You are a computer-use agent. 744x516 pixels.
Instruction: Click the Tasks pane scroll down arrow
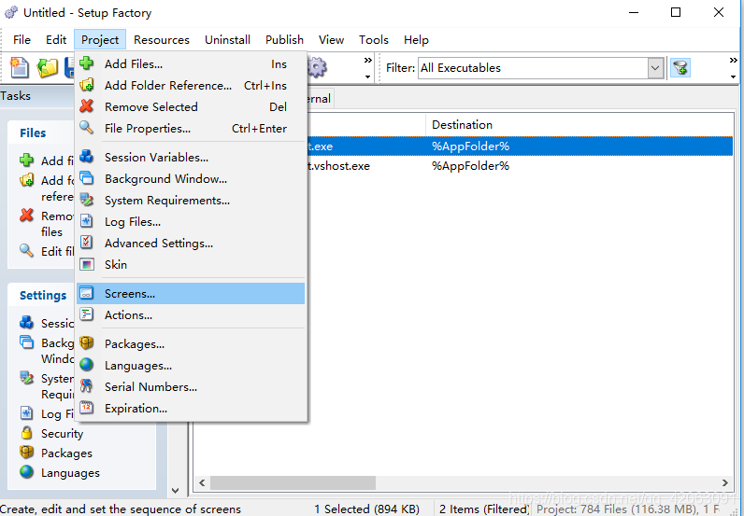coord(175,491)
